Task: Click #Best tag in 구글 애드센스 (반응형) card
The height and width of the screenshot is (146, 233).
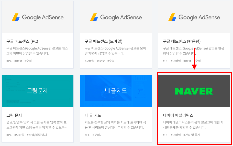Action: (x=187, y=61)
